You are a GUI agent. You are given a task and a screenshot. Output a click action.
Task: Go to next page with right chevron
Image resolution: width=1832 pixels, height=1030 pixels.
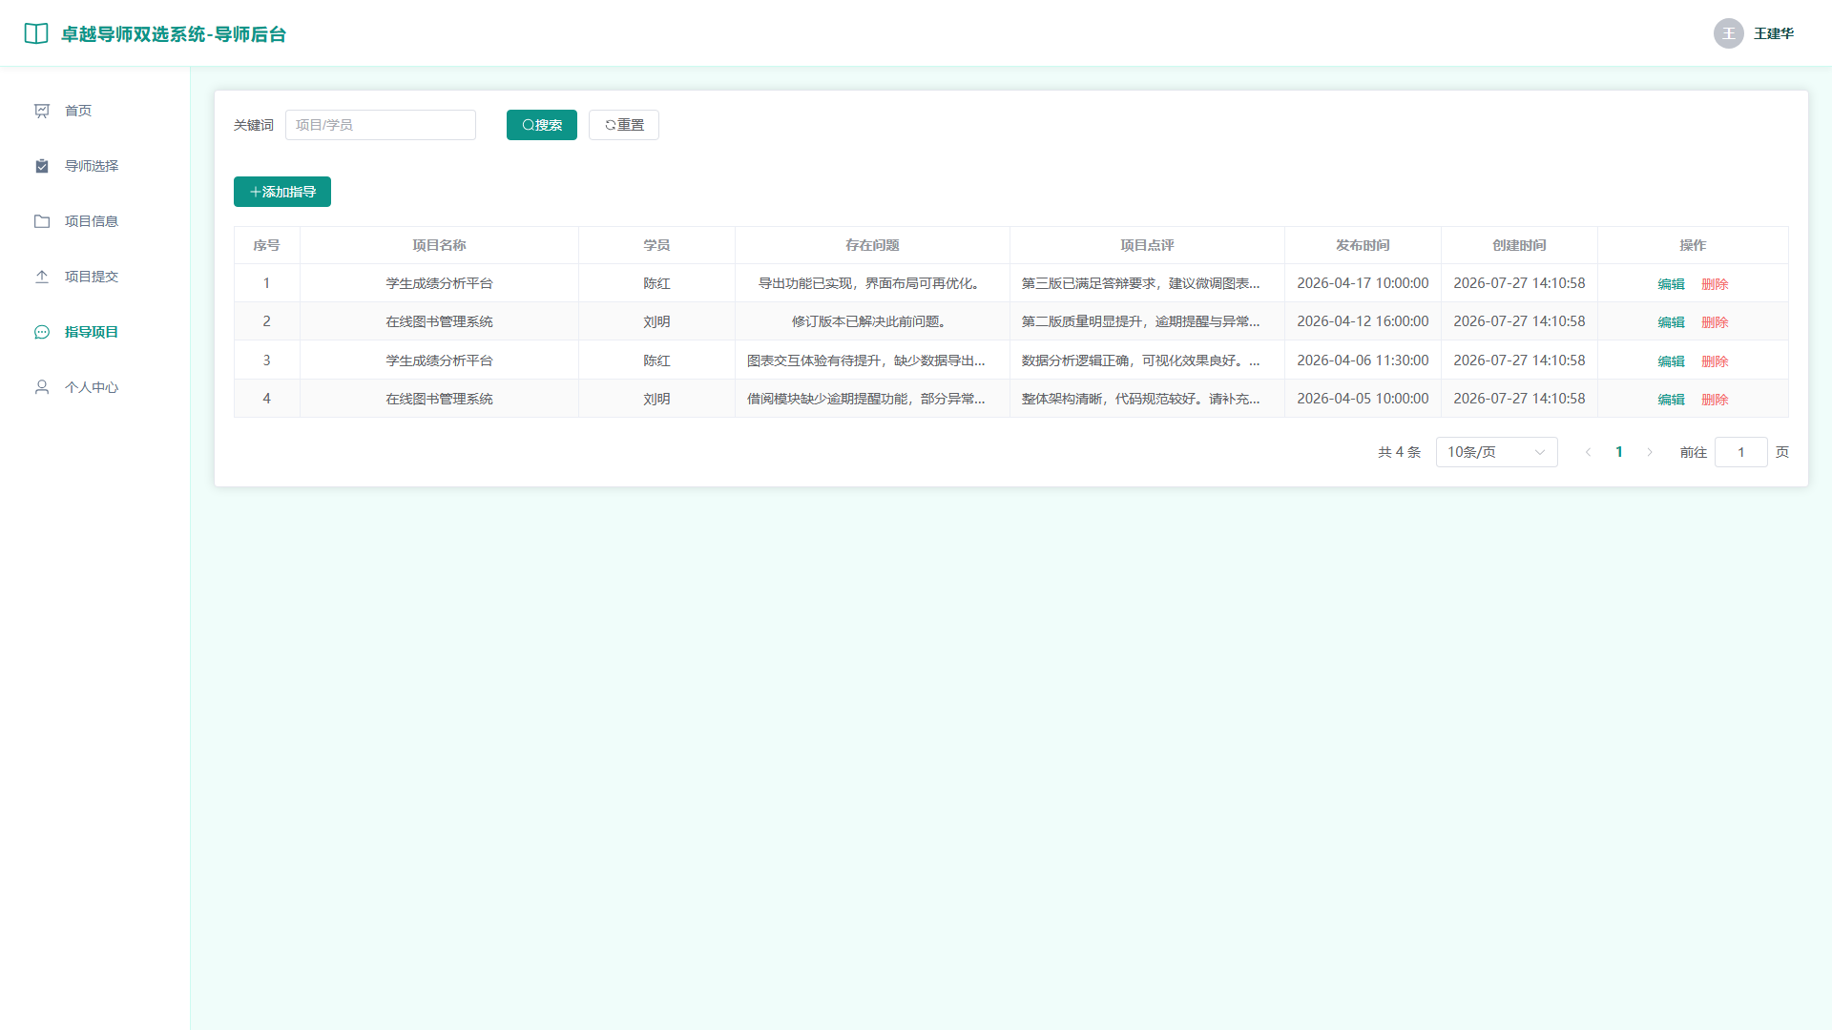pos(1650,452)
